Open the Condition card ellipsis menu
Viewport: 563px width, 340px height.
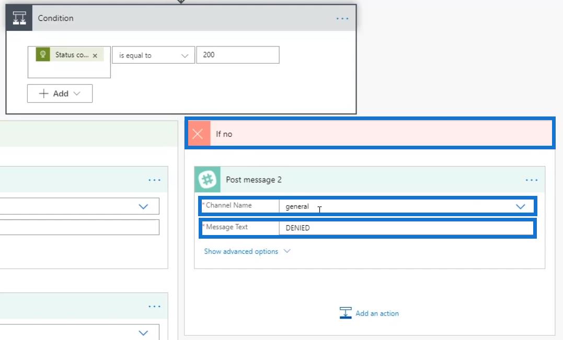point(342,18)
